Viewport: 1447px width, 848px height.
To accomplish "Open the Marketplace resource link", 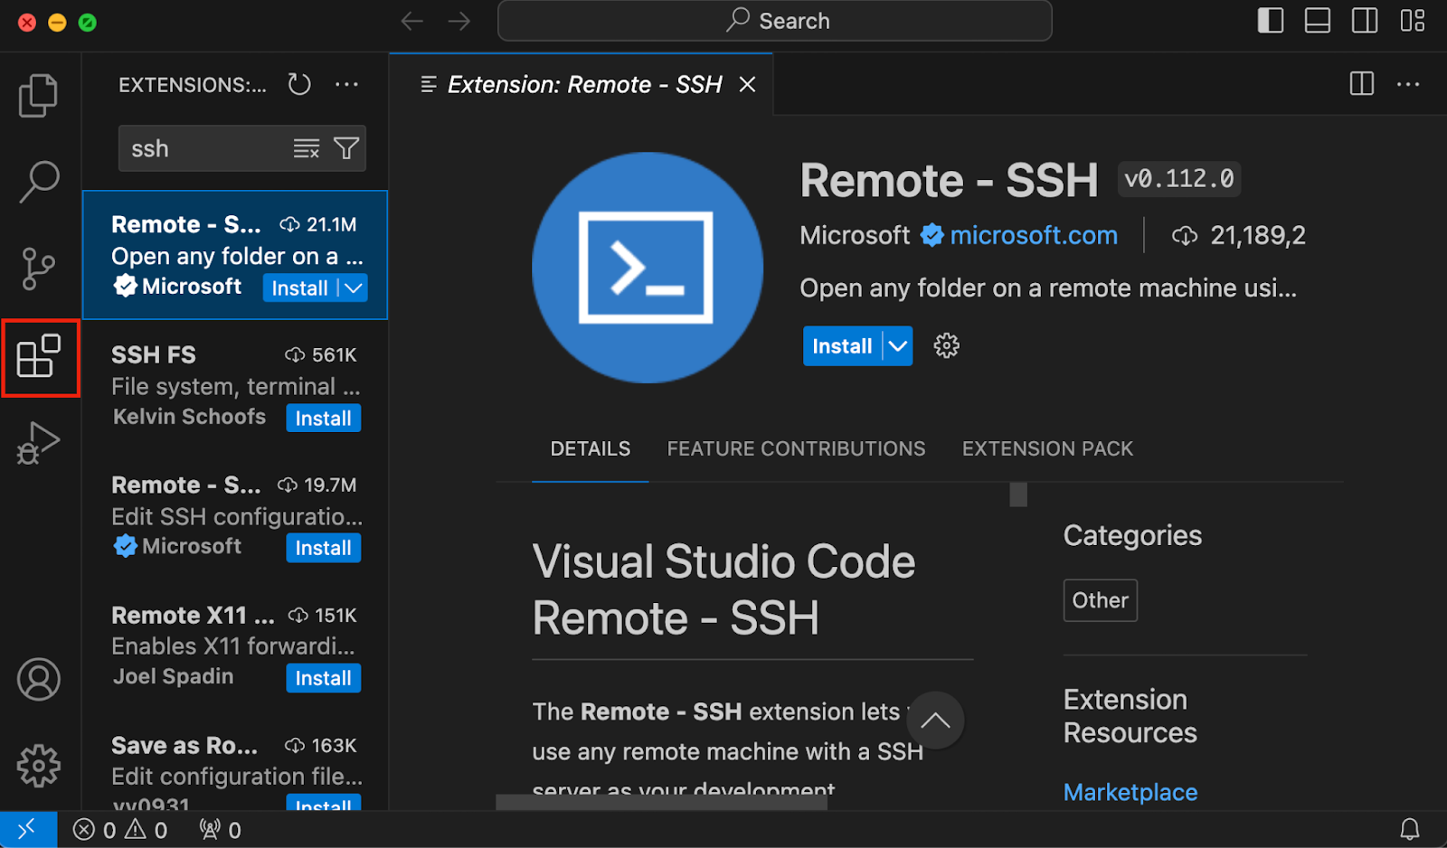I will (1130, 792).
